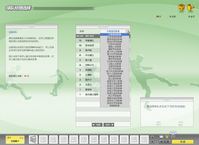Select team 中日德兰 with 8 points
Image resolution: width=199 pixels, height=145 pixels.
(x=88, y=55)
